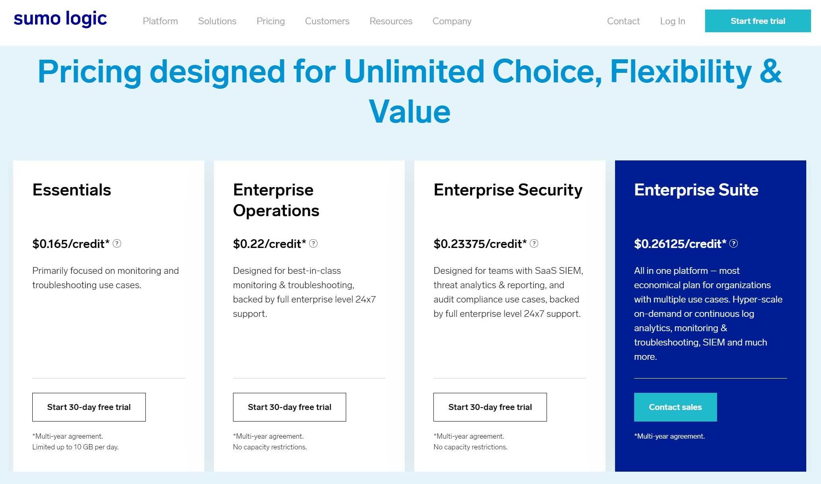
Task: Click the Enterprise Operations credit help icon
Action: [314, 244]
